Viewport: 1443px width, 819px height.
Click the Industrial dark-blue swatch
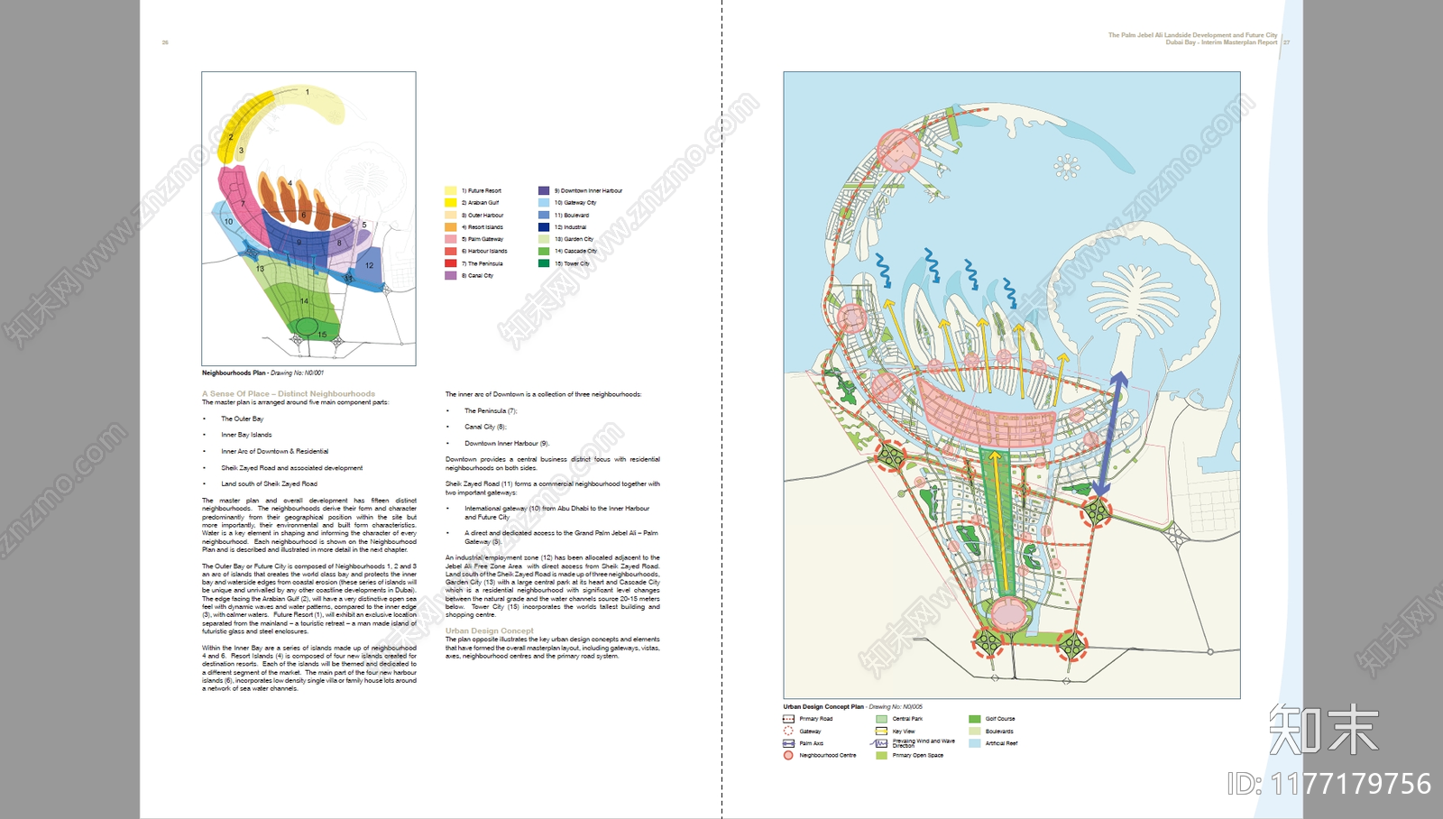(x=544, y=227)
